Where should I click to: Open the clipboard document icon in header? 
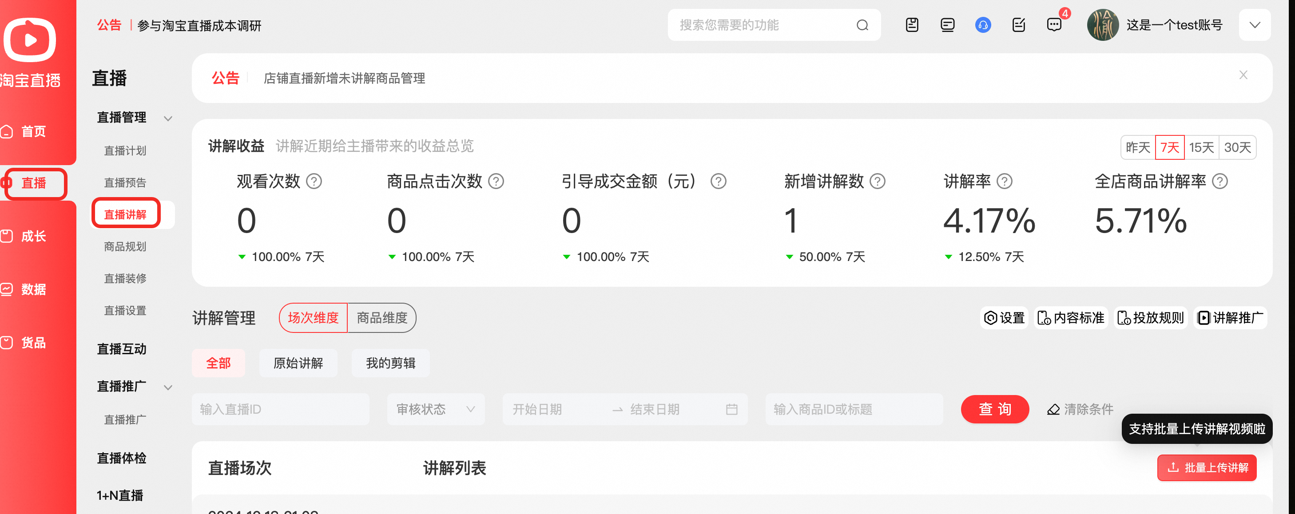click(x=912, y=24)
